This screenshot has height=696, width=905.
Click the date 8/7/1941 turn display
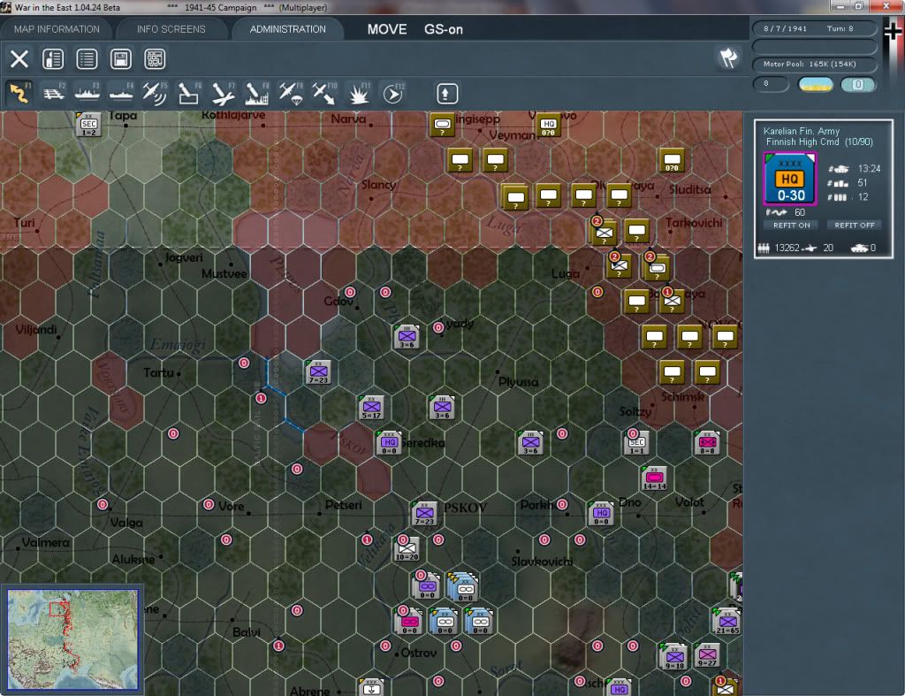814,28
